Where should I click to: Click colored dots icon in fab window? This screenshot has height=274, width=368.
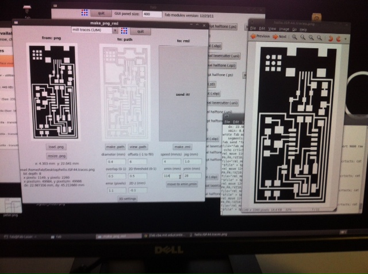85,13
